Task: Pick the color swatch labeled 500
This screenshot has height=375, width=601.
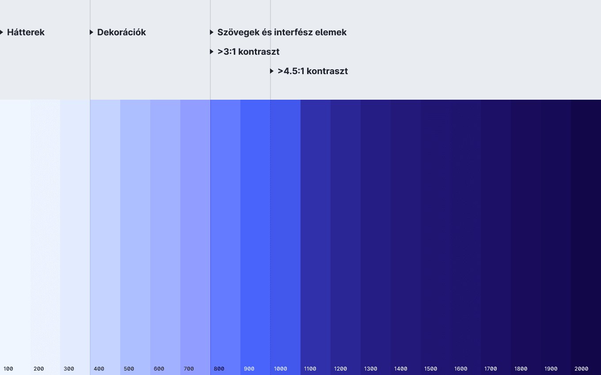Action: click(x=135, y=237)
